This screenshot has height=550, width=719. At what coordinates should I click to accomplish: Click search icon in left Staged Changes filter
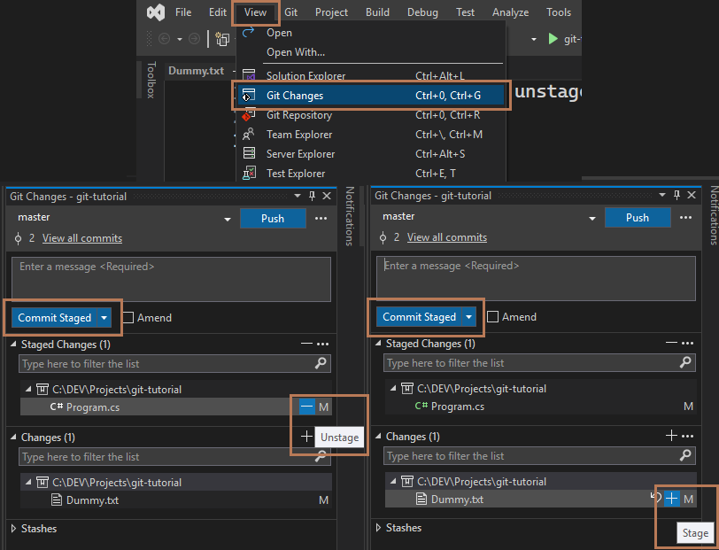(x=321, y=363)
